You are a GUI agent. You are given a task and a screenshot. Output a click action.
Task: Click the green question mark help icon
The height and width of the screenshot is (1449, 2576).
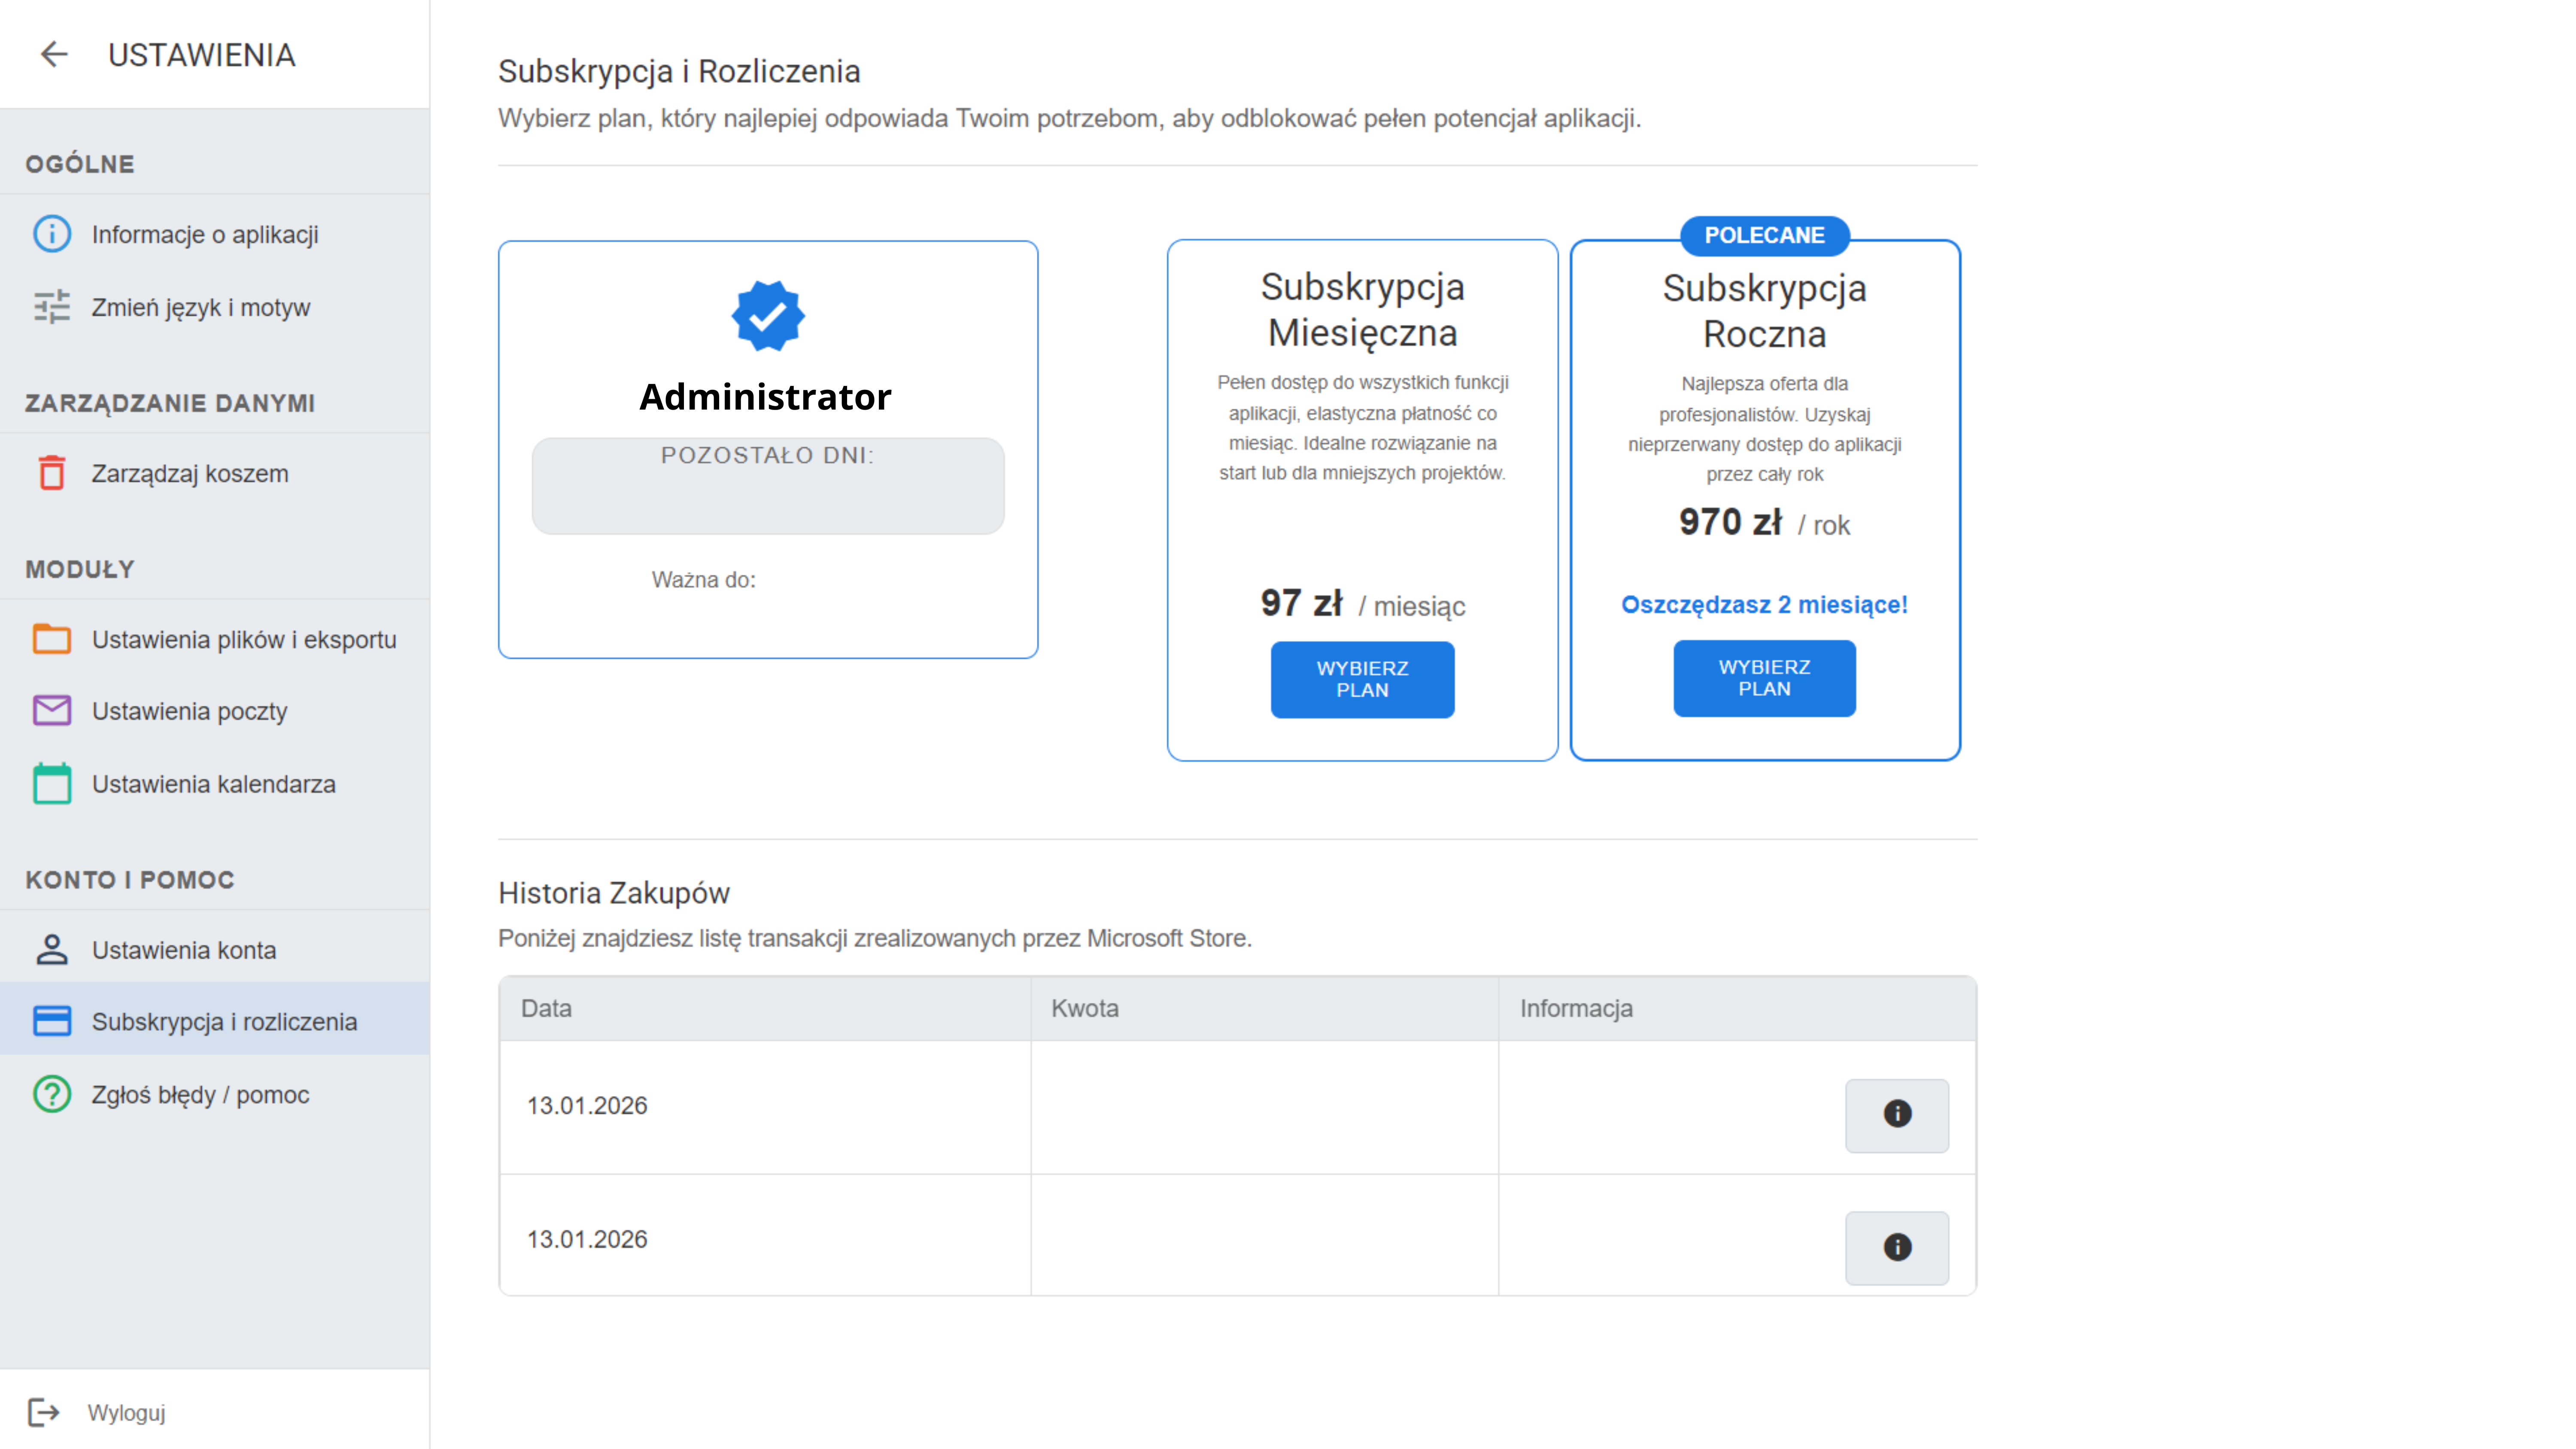point(52,1094)
